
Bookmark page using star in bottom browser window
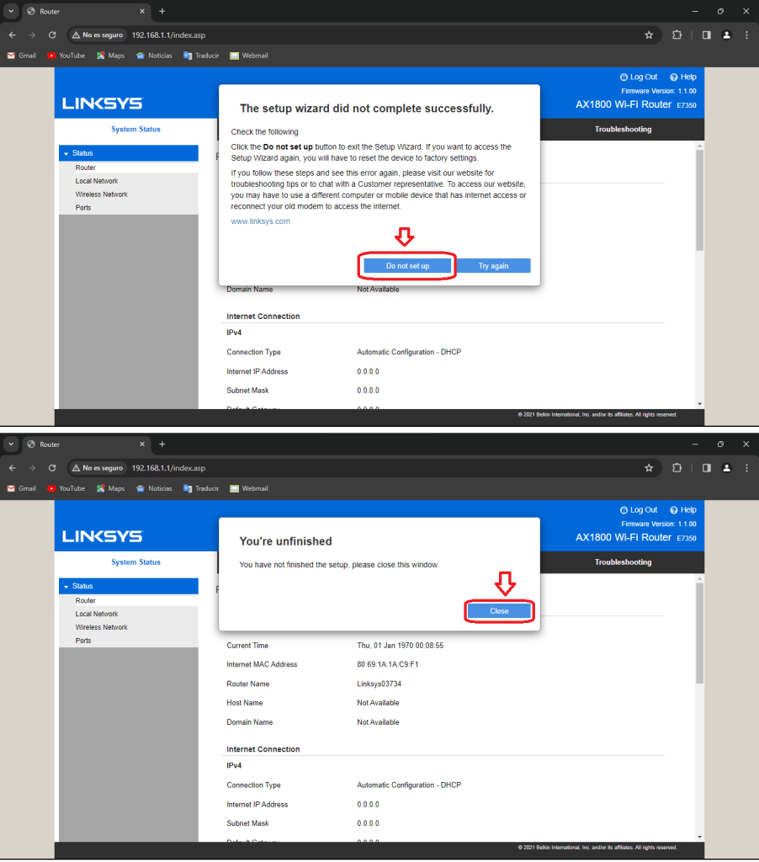tap(649, 468)
